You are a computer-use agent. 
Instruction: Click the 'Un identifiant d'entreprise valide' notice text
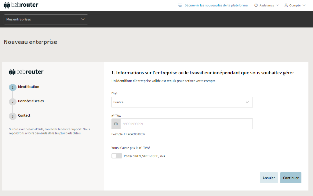(x=164, y=81)
